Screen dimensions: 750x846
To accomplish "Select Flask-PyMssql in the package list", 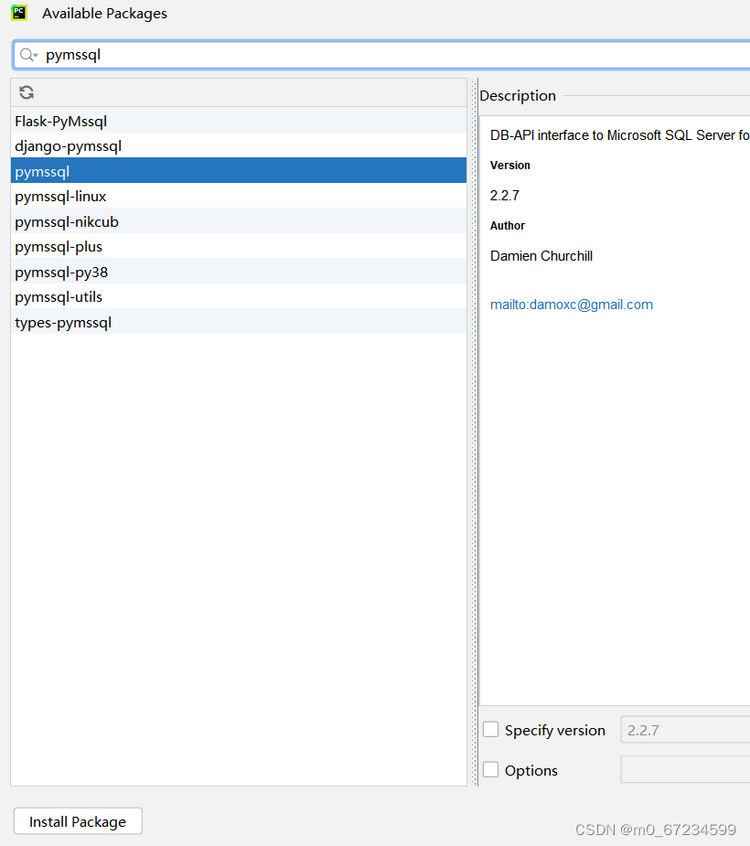I will pyautogui.click(x=239, y=121).
